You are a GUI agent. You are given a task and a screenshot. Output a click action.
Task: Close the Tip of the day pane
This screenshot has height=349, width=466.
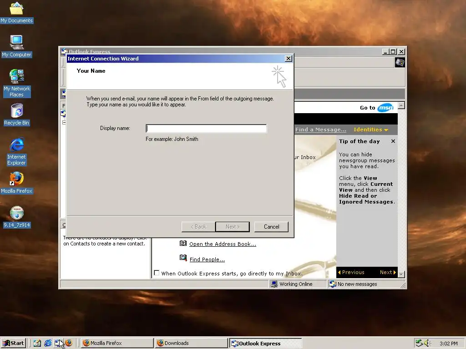[393, 141]
